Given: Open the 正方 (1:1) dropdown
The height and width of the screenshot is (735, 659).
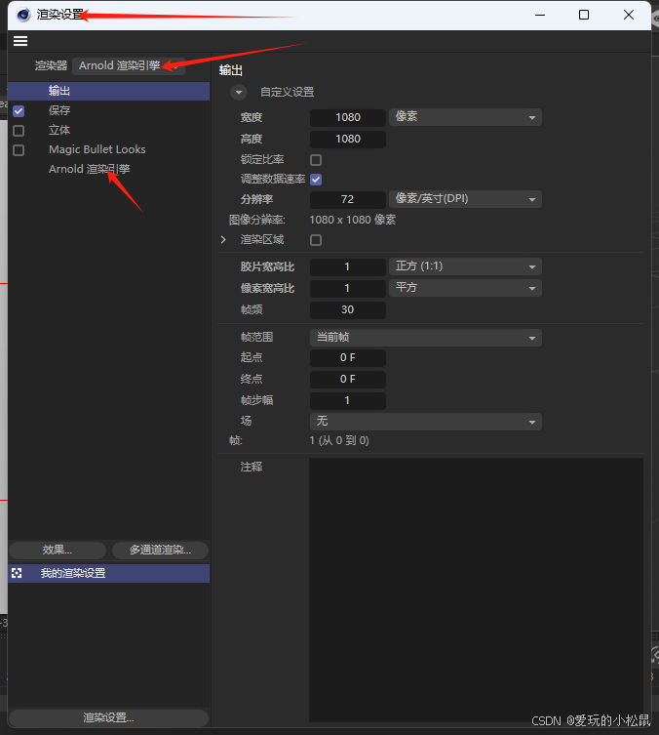Looking at the screenshot, I should 465,266.
